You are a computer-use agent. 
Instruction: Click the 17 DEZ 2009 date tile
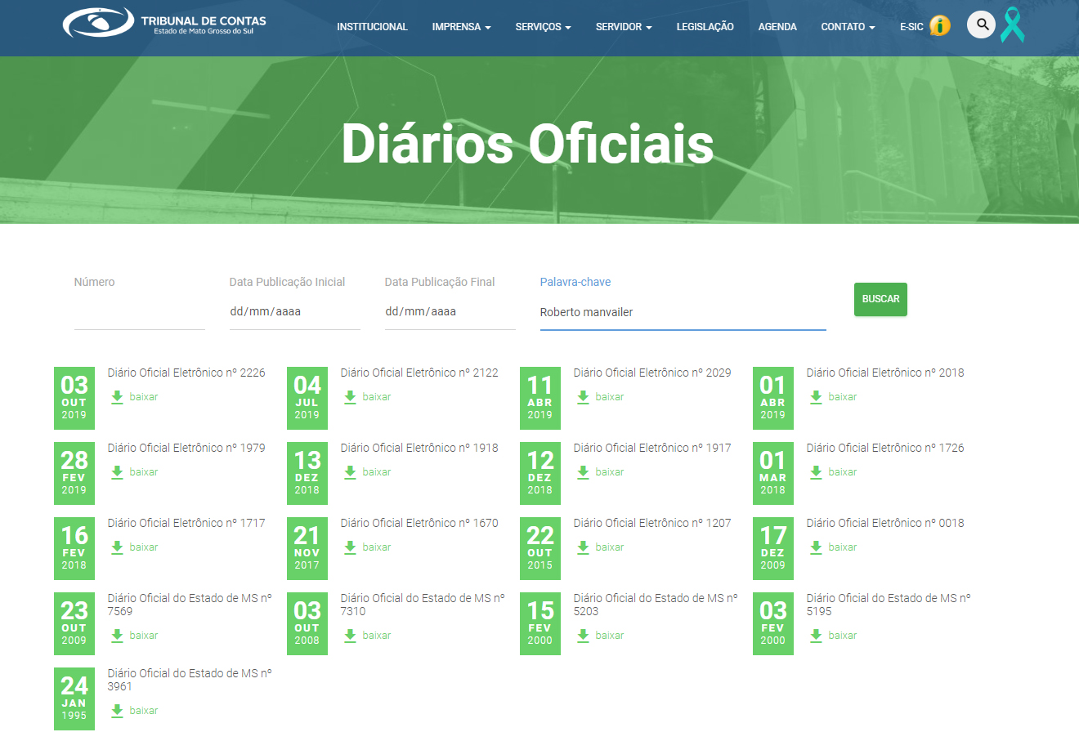(773, 548)
